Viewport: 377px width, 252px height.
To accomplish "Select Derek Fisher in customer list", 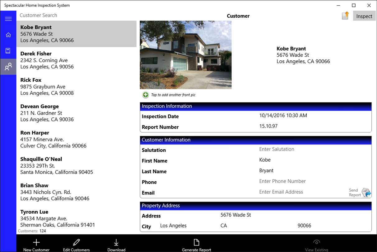I will 77,60.
